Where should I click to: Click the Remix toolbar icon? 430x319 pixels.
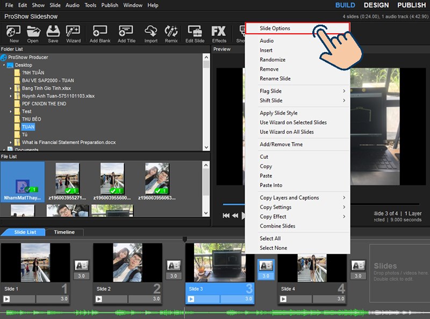tap(171, 34)
